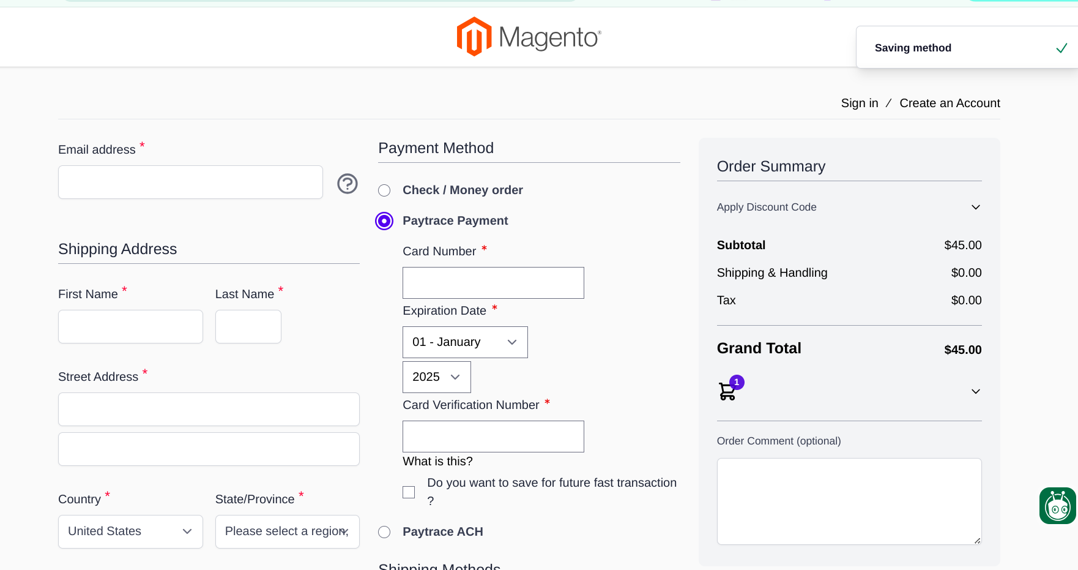Click into the Order Comment text area

pyautogui.click(x=849, y=501)
